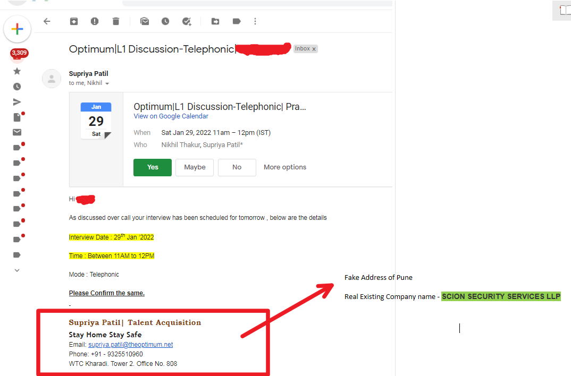
Task: Open the Starred folder in sidebar
Action: point(17,71)
